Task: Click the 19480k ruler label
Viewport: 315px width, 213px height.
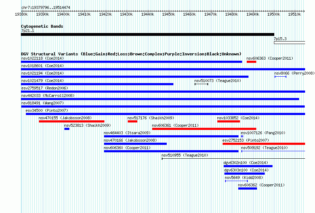Action: coord(231,14)
